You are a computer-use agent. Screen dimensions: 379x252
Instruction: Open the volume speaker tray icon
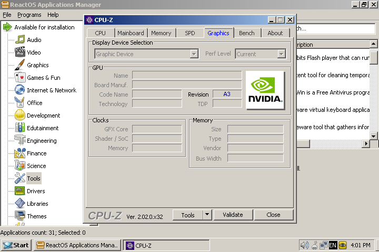pyautogui.click(x=304, y=245)
